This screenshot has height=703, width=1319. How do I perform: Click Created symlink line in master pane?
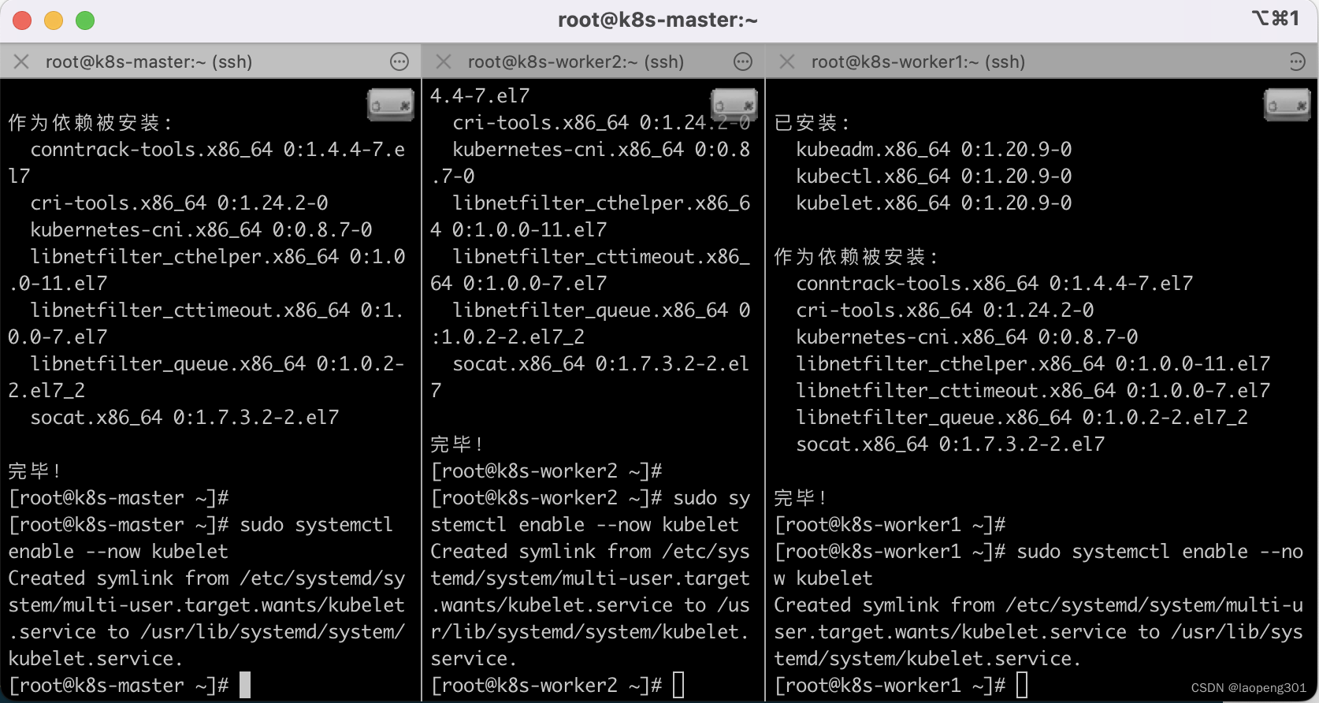tap(206, 618)
